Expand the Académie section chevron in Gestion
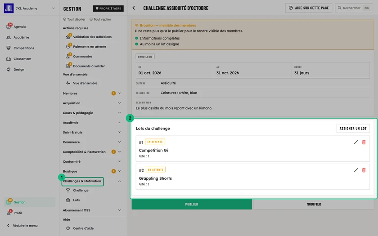 click(119, 123)
